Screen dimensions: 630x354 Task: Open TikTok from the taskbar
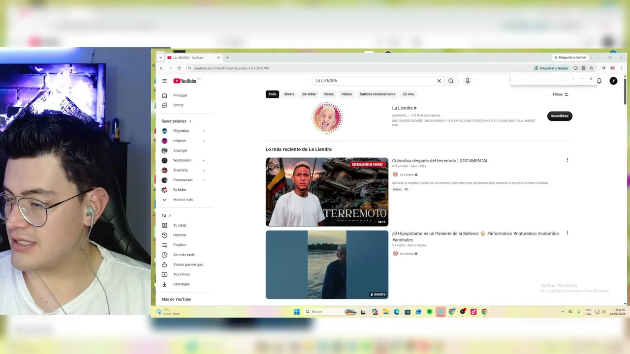click(x=473, y=312)
